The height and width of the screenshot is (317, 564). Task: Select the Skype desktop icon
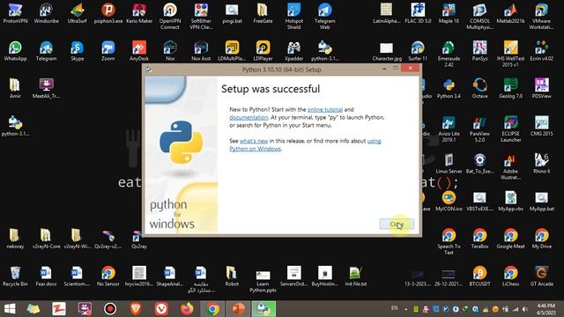pyautogui.click(x=77, y=51)
